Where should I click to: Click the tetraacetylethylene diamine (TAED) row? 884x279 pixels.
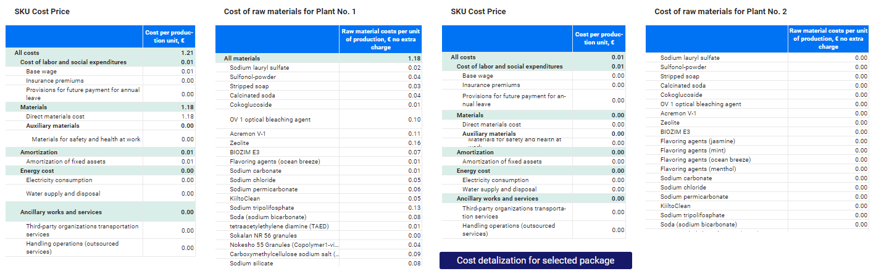coord(319,226)
